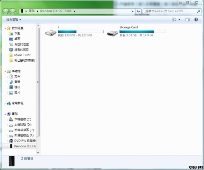
Task: Expand the arrow after Brandon 的 HD2 T8585
Action: [x=74, y=11]
